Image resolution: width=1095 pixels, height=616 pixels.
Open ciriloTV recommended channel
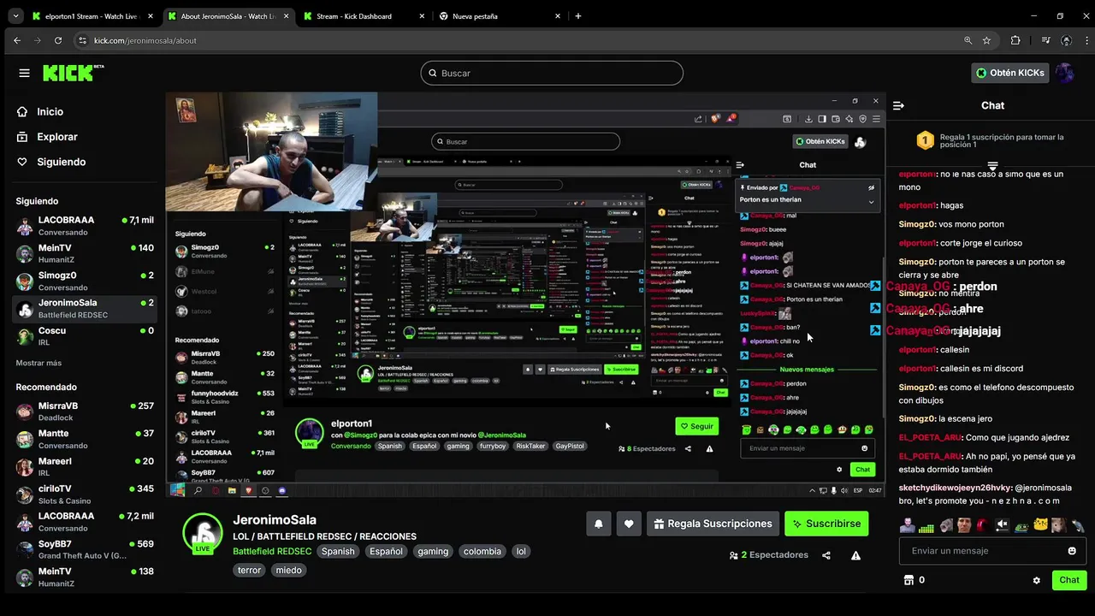[x=86, y=495]
